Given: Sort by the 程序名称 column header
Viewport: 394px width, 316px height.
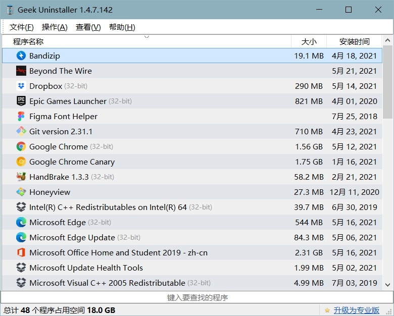Looking at the screenshot, I should point(146,41).
